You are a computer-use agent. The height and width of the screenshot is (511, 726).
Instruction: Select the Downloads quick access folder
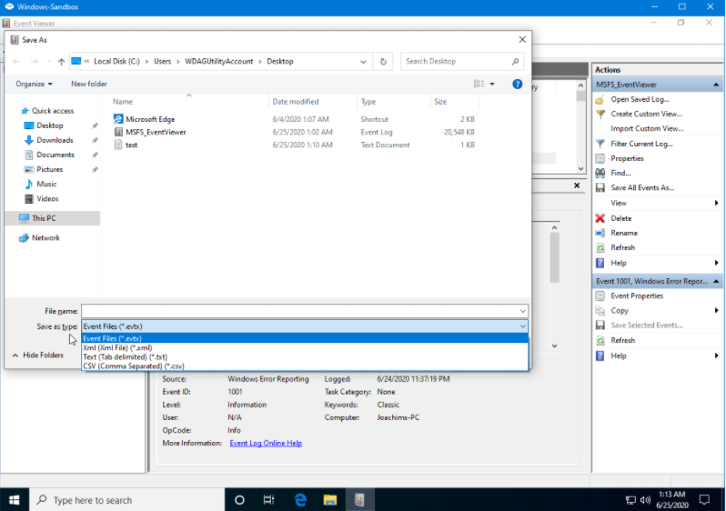point(55,140)
